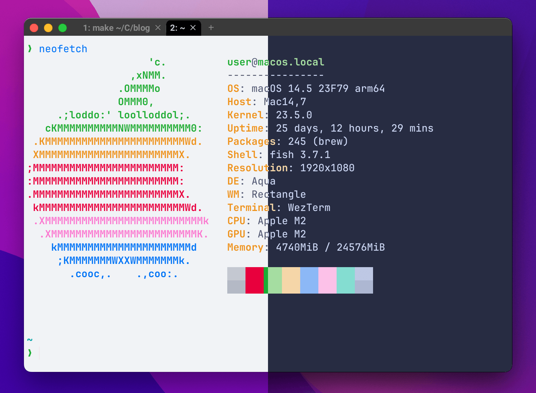
Task: Click the yellow minimize window button
Action: tap(48, 28)
